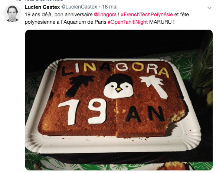This screenshot has height=173, width=216.
Task: Enlarge the Linagora cake photo
Action: pyautogui.click(x=119, y=100)
